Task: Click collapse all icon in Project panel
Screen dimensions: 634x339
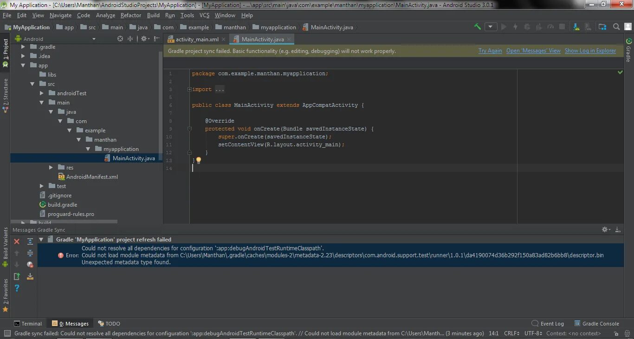Action: click(x=130, y=39)
